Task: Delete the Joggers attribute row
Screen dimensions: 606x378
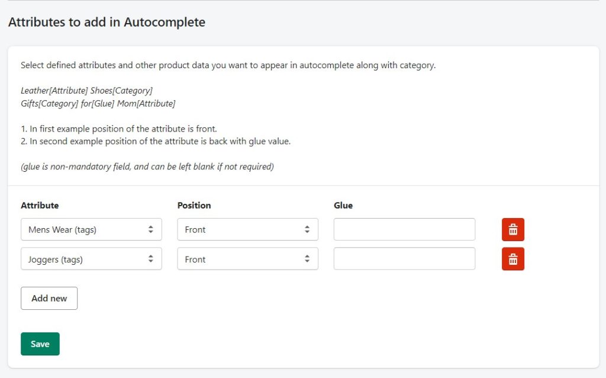Action: (513, 259)
